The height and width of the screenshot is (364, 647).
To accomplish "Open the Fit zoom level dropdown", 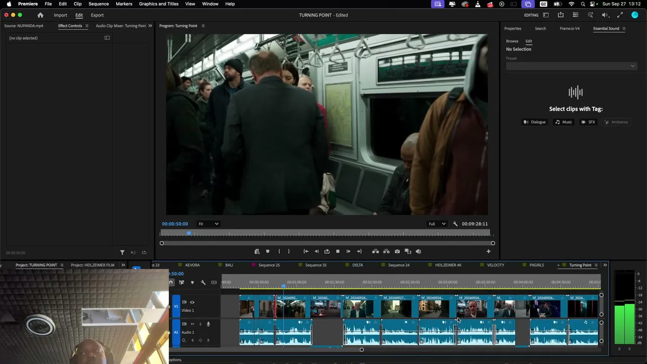I will coord(208,224).
